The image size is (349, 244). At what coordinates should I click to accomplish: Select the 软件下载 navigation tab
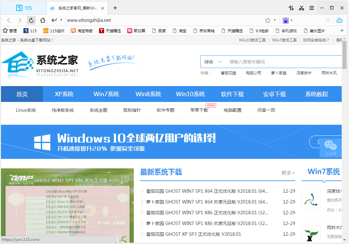tap(232, 94)
